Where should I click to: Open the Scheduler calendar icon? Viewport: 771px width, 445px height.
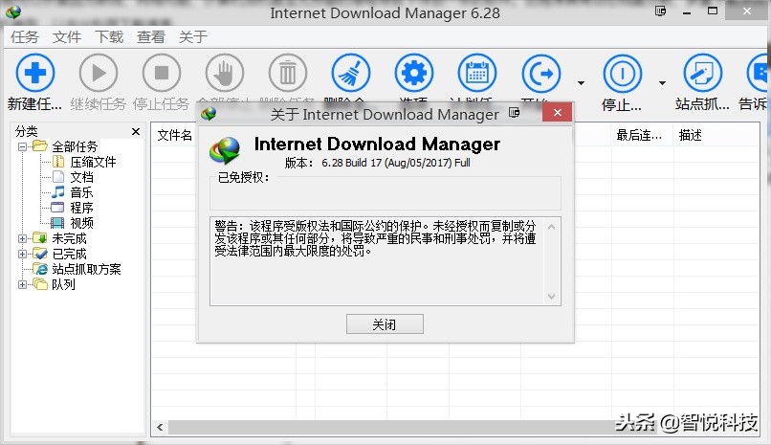(x=477, y=73)
